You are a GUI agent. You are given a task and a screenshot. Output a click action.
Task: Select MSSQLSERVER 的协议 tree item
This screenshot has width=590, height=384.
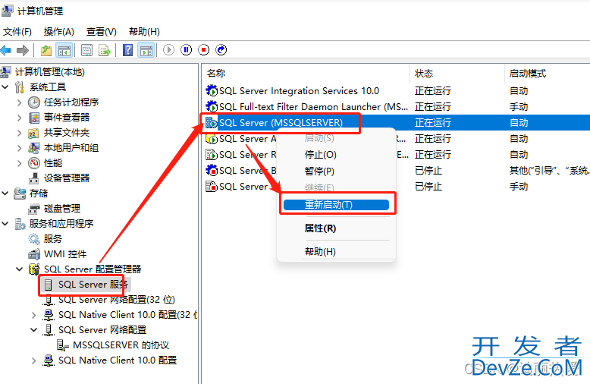coord(121,345)
